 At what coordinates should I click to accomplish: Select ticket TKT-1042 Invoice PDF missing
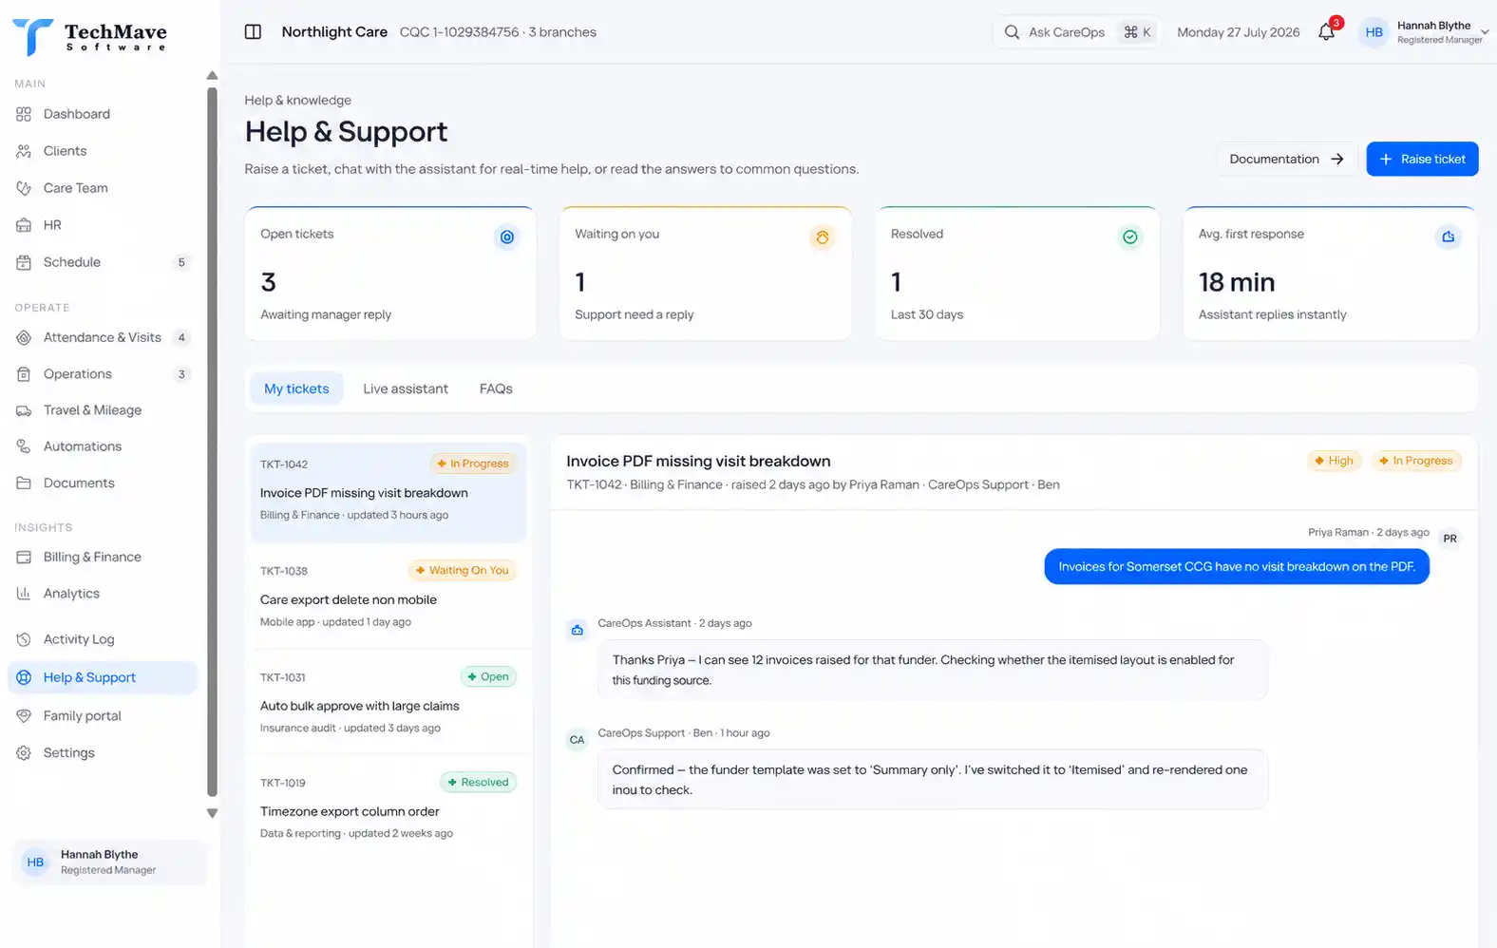[x=388, y=491]
